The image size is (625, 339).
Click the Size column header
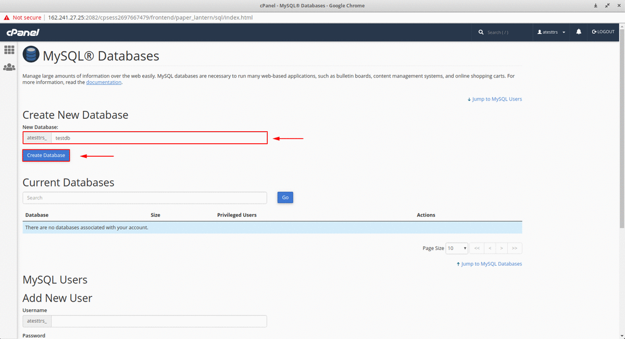click(155, 215)
